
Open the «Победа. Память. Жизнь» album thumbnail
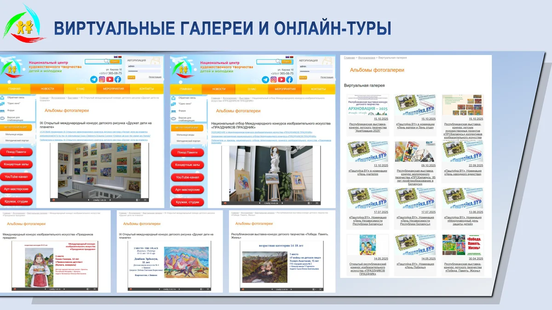pos(462,245)
